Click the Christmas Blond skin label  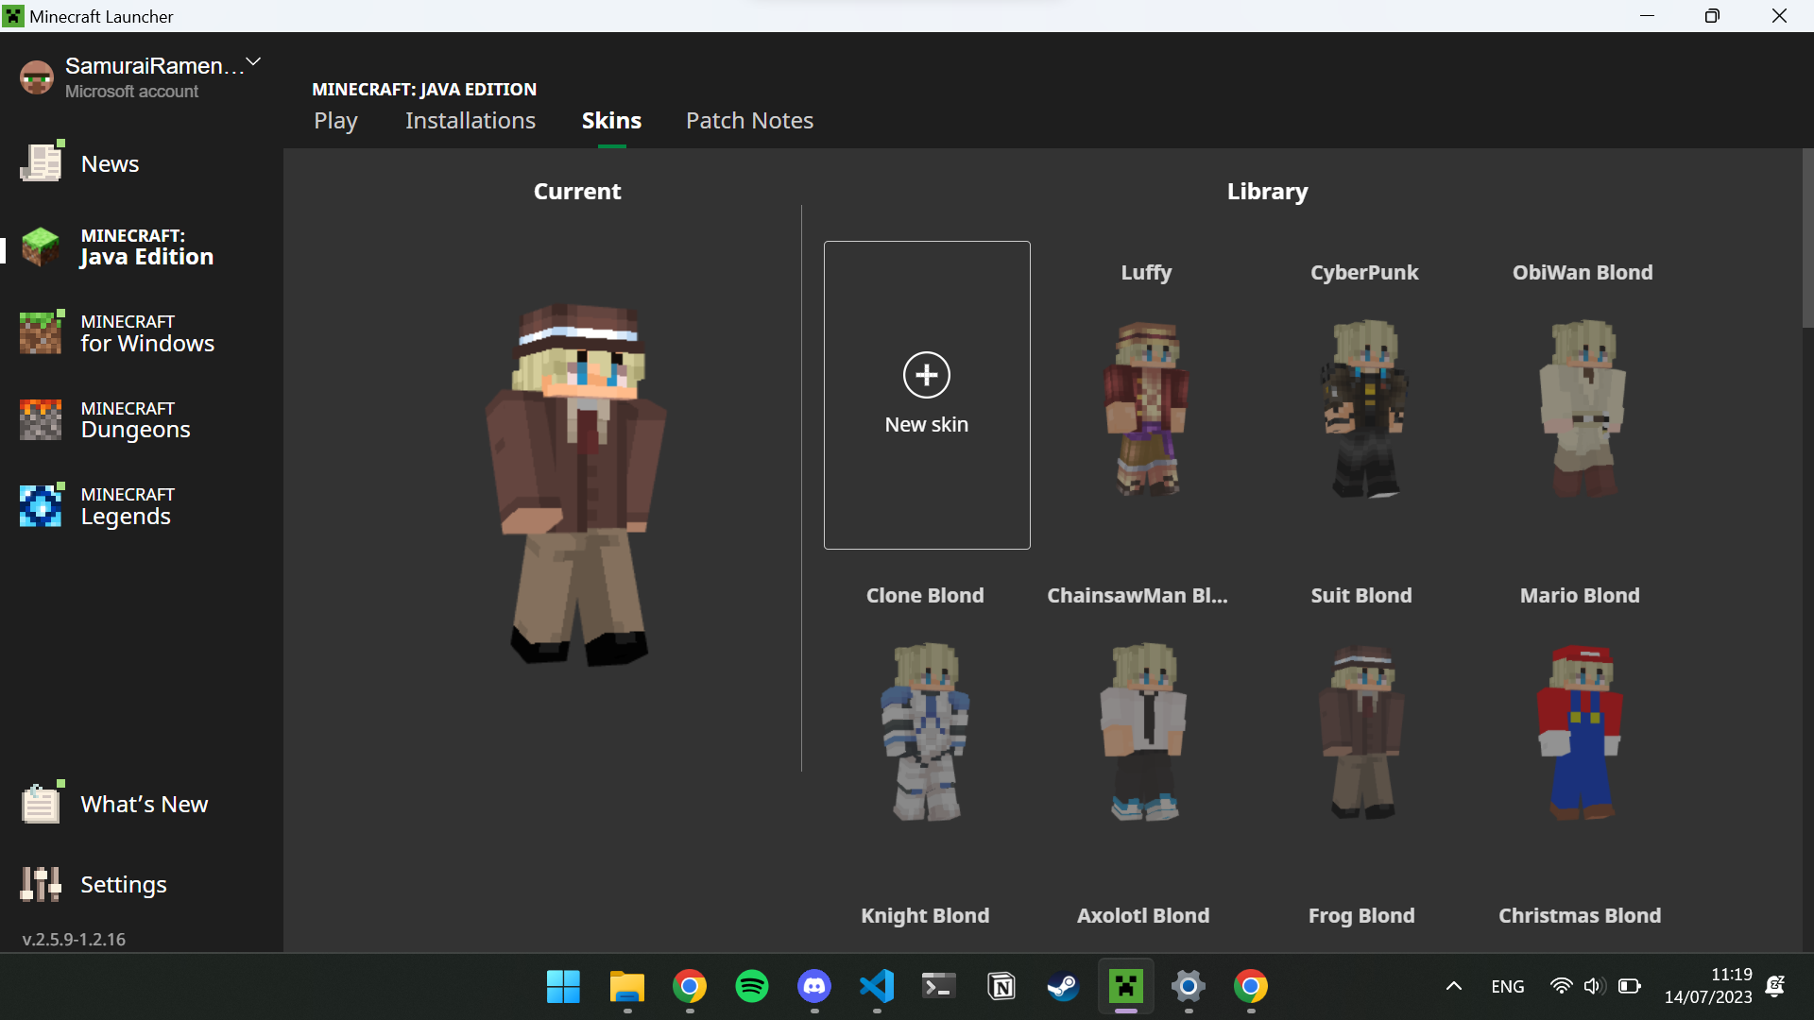click(x=1580, y=915)
